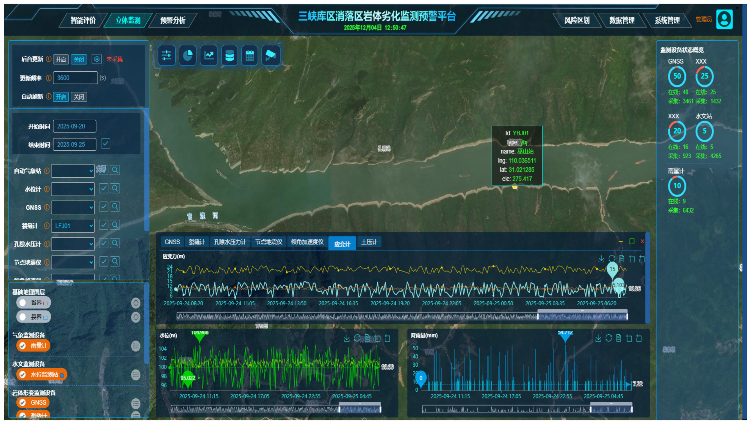Open the 预警分析 top menu
Image resolution: width=751 pixels, height=424 pixels.
pyautogui.click(x=172, y=20)
